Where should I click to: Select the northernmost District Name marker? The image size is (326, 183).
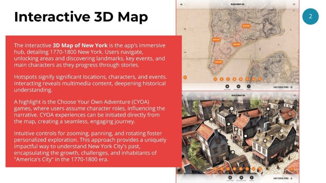(246, 26)
